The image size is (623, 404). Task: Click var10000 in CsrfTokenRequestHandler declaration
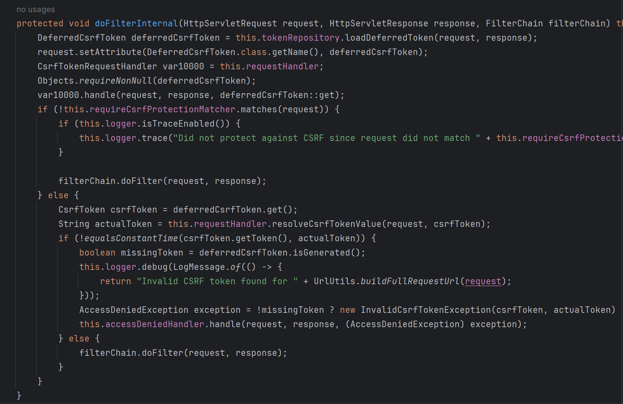(183, 66)
